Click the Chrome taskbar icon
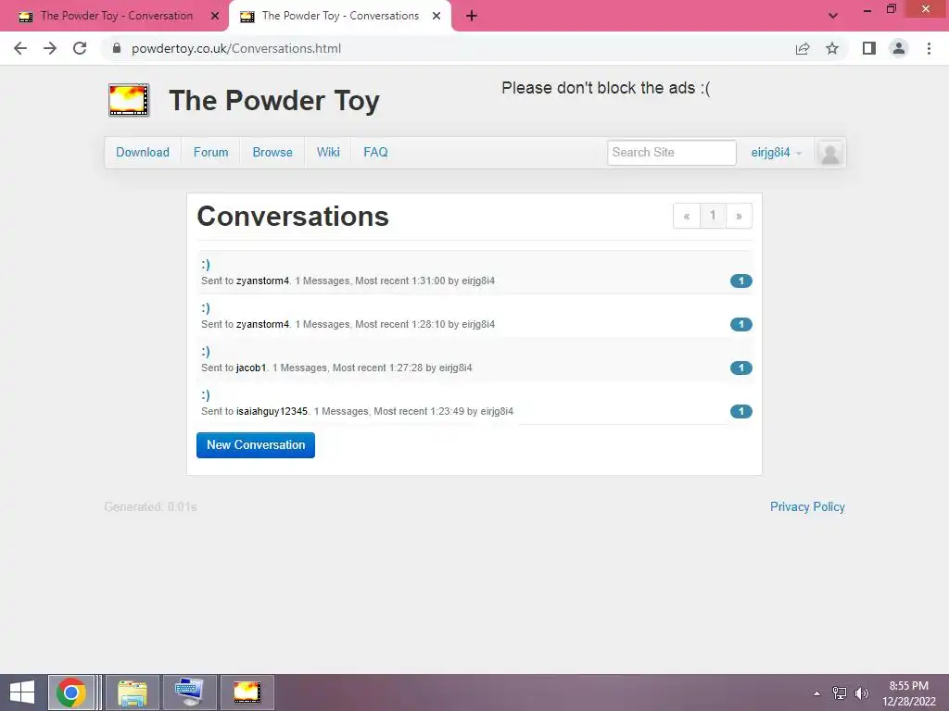This screenshot has height=711, width=949. click(x=70, y=692)
